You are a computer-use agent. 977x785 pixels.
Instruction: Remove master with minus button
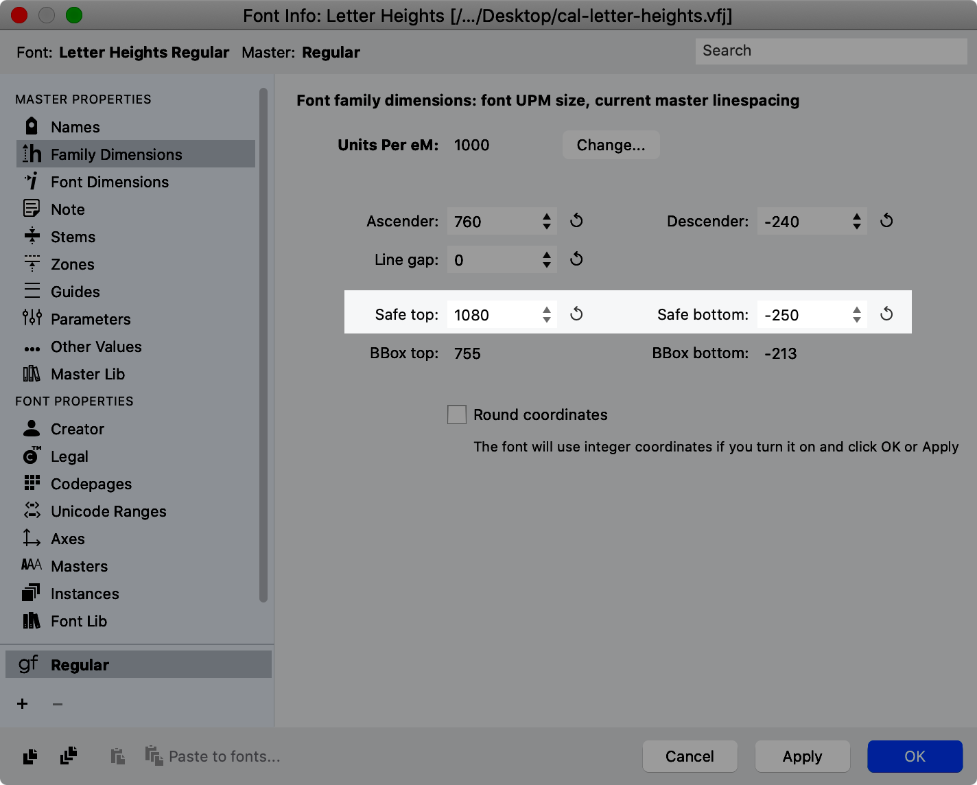pyautogui.click(x=58, y=703)
